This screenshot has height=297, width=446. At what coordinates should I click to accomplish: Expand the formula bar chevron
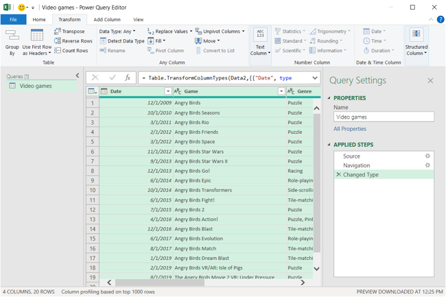click(x=315, y=78)
